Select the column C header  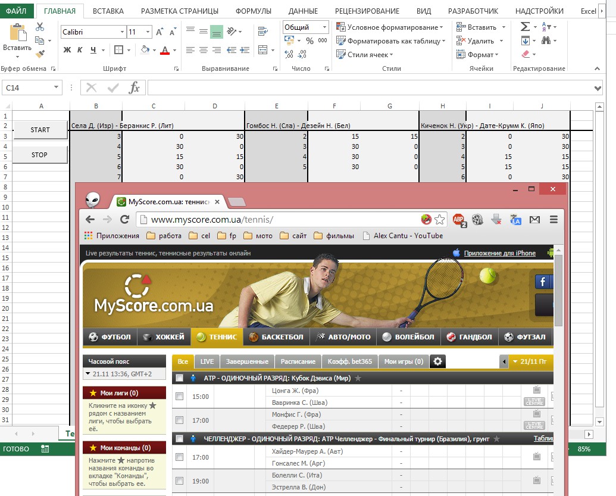click(x=153, y=106)
